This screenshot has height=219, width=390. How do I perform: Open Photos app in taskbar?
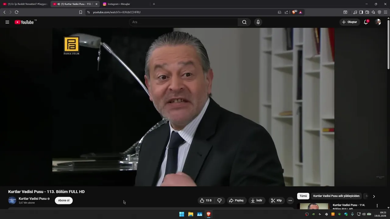[200, 214]
